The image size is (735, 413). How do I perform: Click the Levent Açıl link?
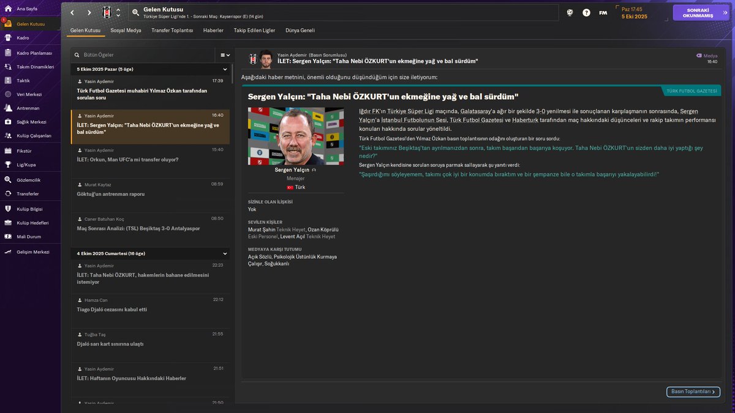[292, 236]
